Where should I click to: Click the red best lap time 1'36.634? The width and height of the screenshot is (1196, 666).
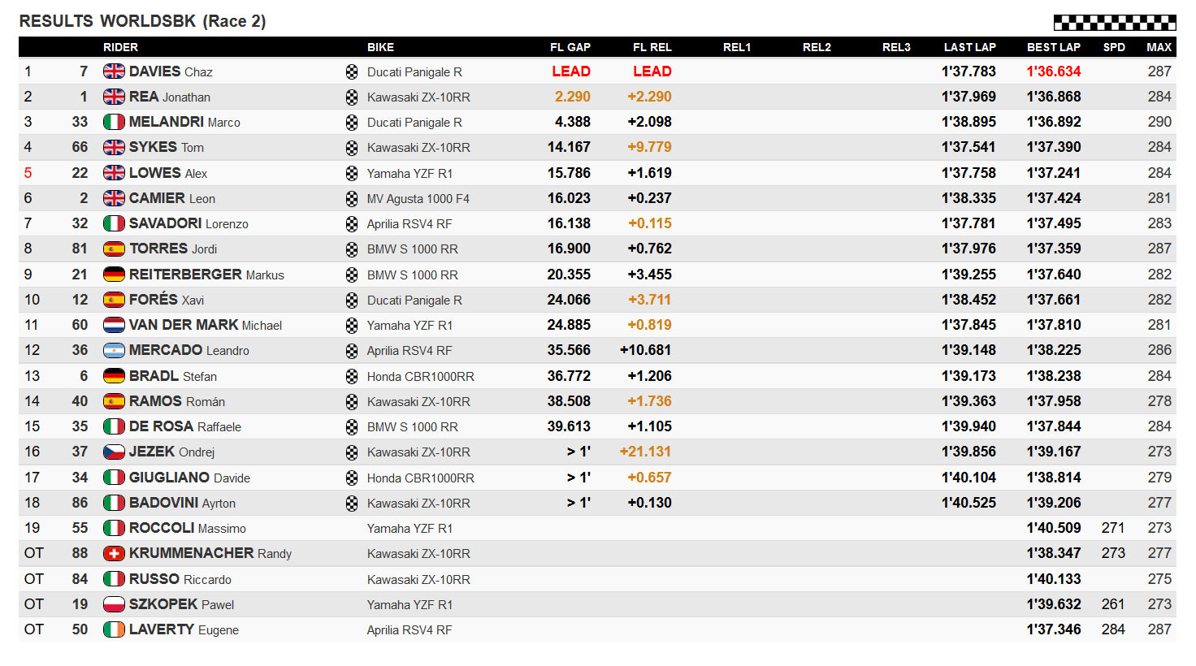click(1054, 71)
